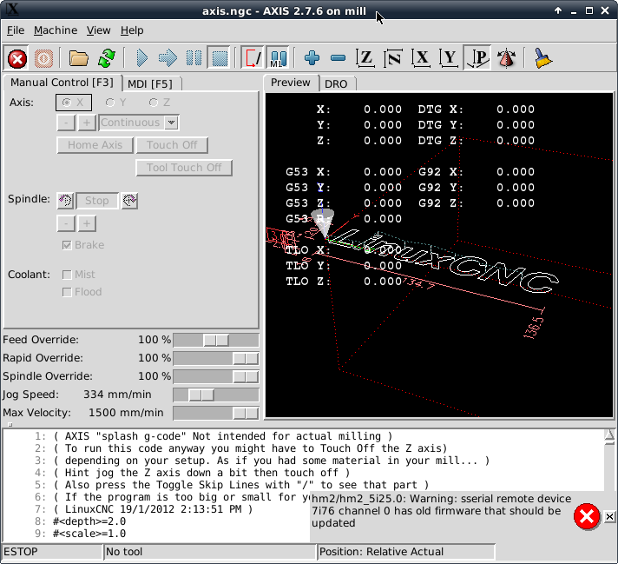The height and width of the screenshot is (564, 618).
Task: Switch to front Y view
Action: pyautogui.click(x=450, y=58)
